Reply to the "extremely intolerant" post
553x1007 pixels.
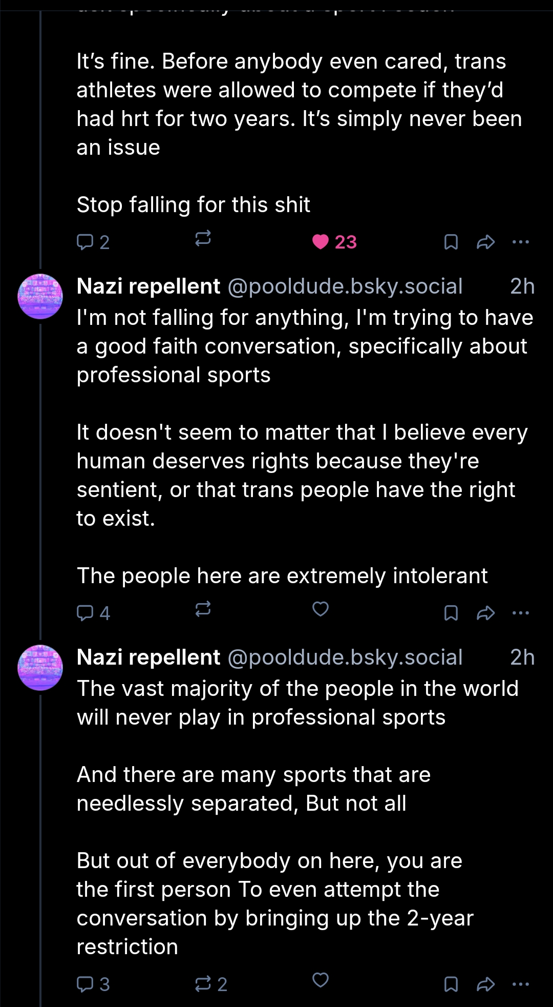tap(93, 612)
